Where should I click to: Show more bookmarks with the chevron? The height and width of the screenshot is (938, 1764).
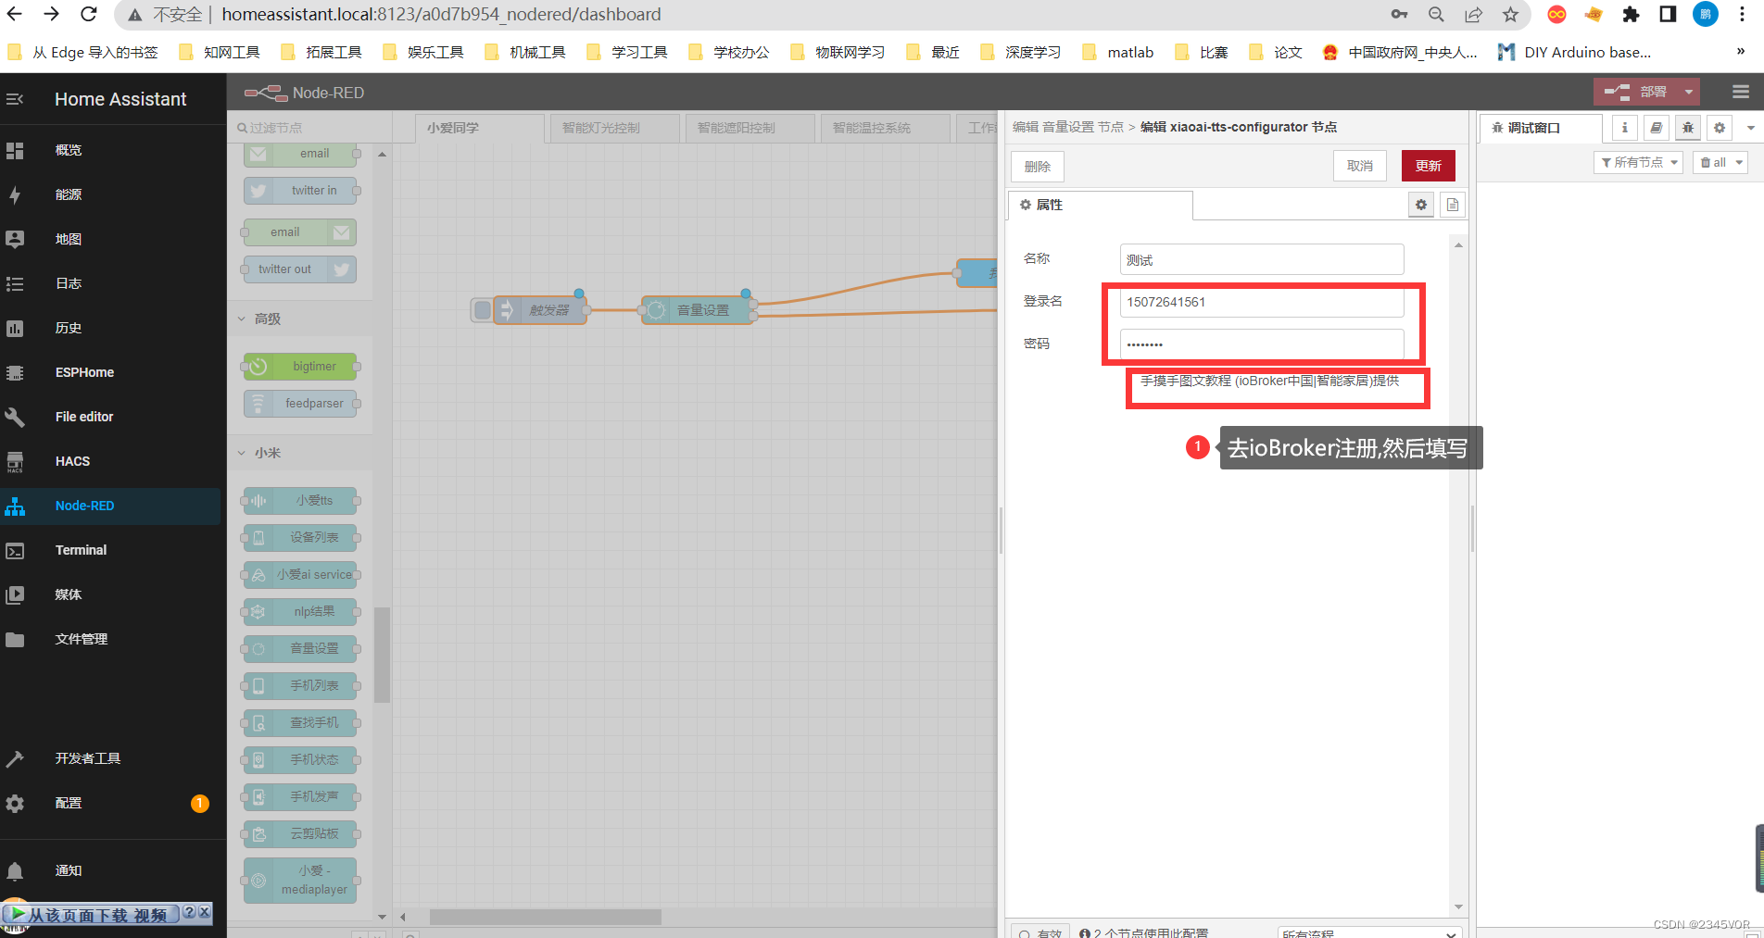tap(1741, 52)
